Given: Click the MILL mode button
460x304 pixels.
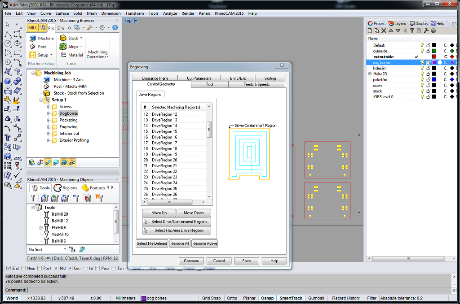Looking at the screenshot, I should pyautogui.click(x=32, y=28).
